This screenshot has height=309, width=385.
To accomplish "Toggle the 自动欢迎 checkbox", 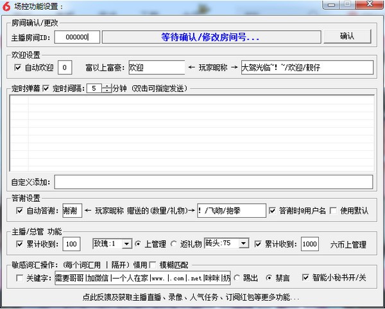I will (18, 67).
